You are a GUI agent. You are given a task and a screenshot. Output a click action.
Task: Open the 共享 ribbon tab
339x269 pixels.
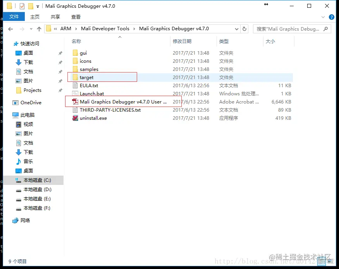pos(55,17)
